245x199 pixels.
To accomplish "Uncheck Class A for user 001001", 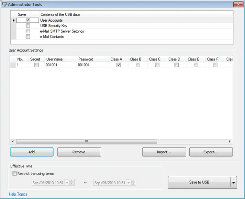I will click(x=119, y=65).
